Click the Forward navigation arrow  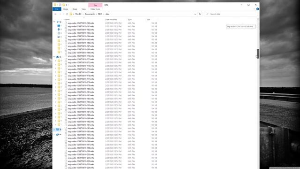coord(60,14)
